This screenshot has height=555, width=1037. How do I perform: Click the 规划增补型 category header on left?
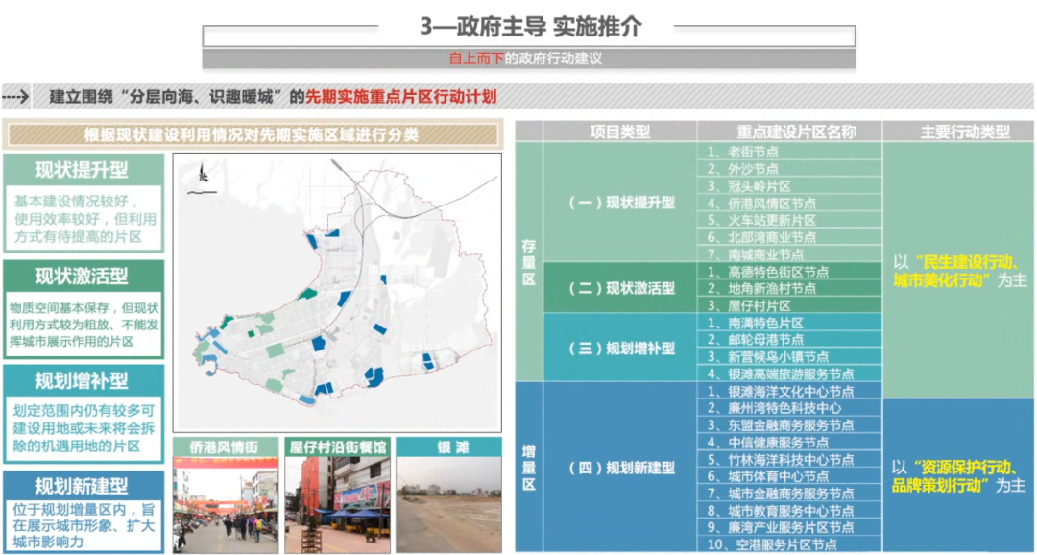point(84,381)
